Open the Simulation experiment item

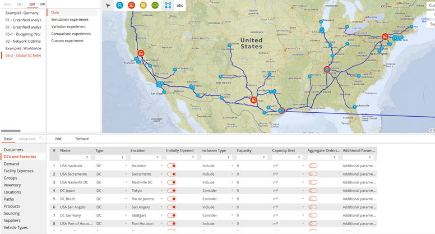[x=70, y=20]
